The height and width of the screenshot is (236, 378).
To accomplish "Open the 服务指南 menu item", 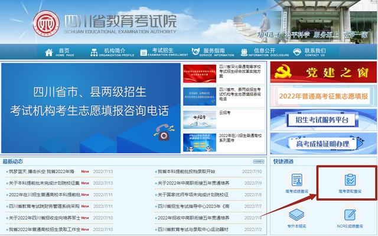I will click(217, 52).
